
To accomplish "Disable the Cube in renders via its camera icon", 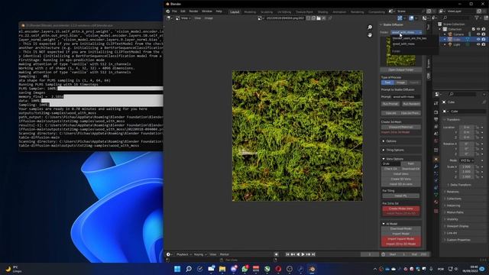I will point(484,39).
